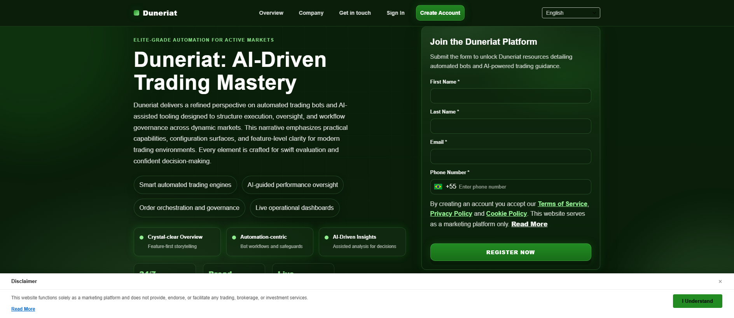Click the green dot beside Crystal-clear Overview
The height and width of the screenshot is (318, 734).
pyautogui.click(x=142, y=238)
